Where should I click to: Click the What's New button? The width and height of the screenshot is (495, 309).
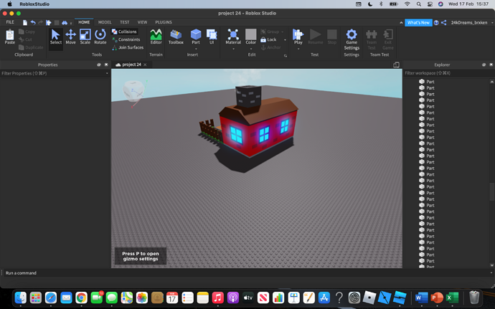418,23
